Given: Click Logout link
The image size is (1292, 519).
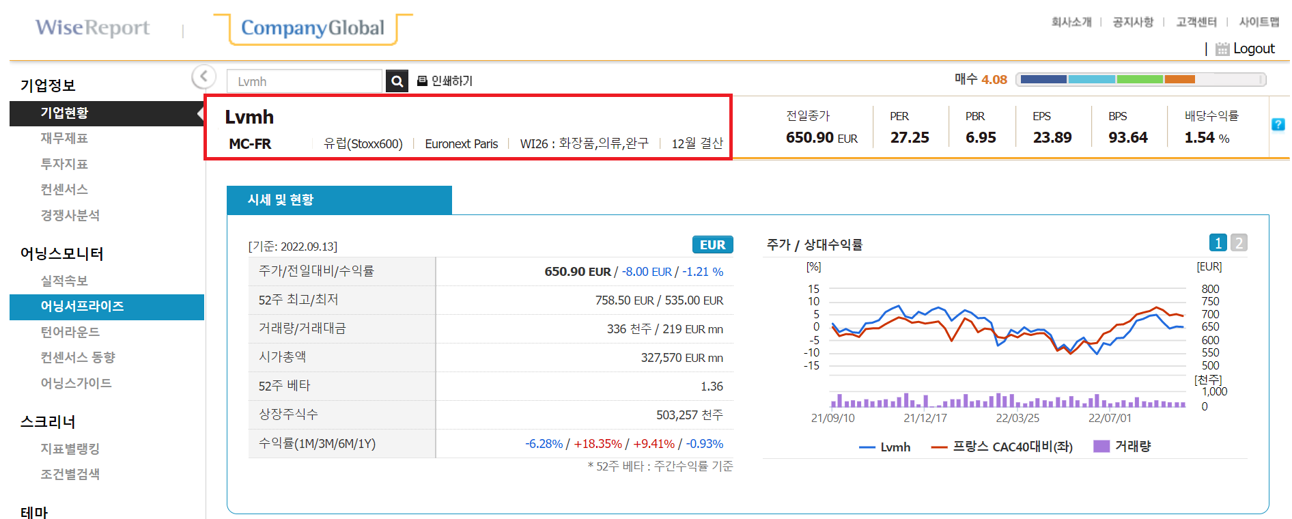Looking at the screenshot, I should coord(1254,48).
